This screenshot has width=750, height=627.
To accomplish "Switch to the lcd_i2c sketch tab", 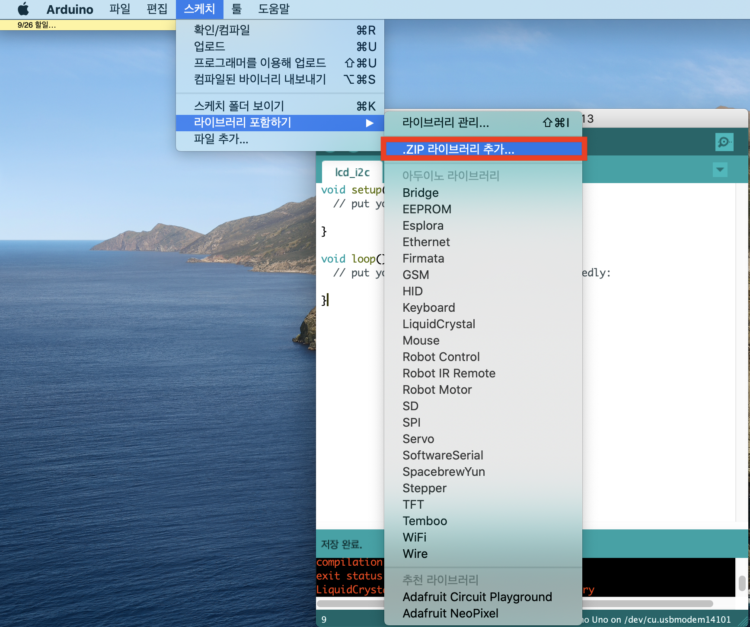I will click(352, 172).
